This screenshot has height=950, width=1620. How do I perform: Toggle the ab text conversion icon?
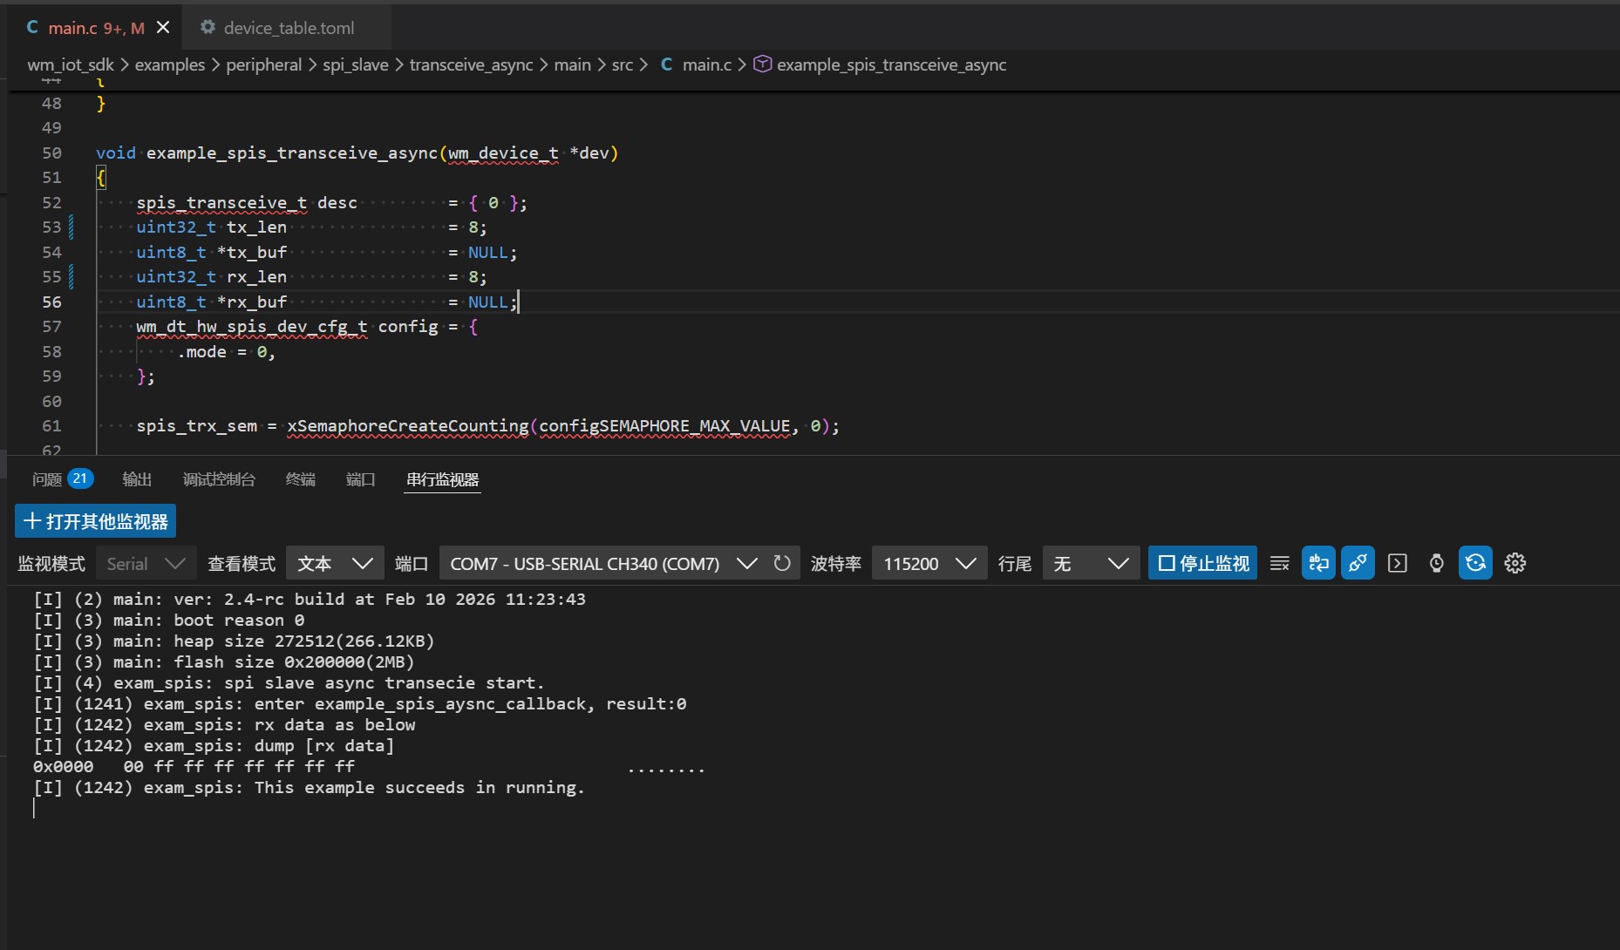[1318, 564]
